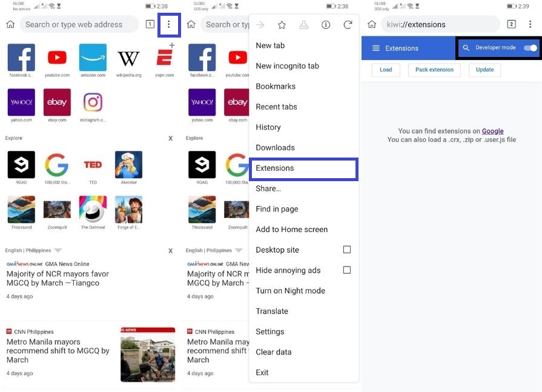Click the Load button
This screenshot has width=542, height=392.
coord(386,70)
